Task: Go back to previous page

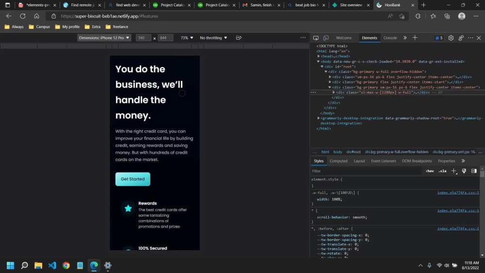Action: pyautogui.click(x=9, y=16)
